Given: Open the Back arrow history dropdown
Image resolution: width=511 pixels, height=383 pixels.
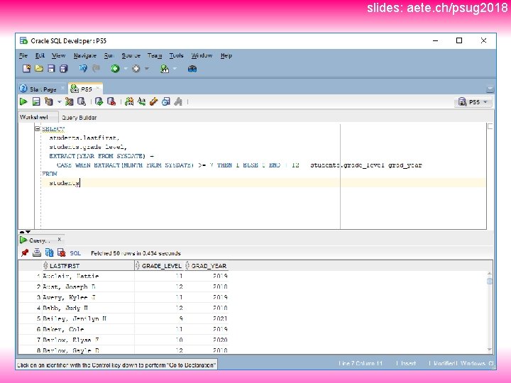Looking at the screenshot, I should click(126, 69).
